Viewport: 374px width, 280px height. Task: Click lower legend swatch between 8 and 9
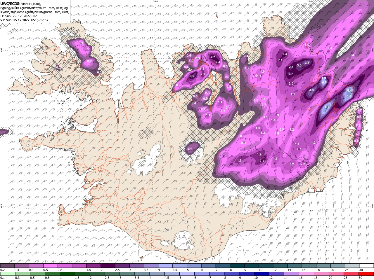(231, 274)
